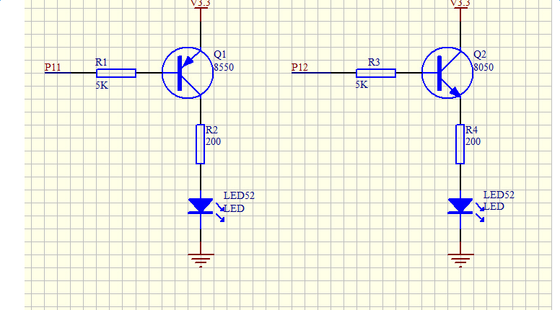This screenshot has height=310, width=560.
Task: Select the LED diode below R2
Action: [201, 206]
